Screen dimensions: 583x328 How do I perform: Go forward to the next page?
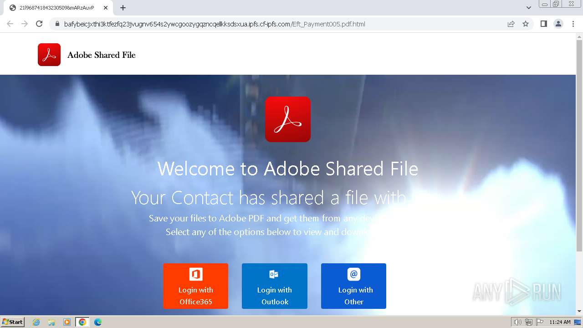coord(25,24)
